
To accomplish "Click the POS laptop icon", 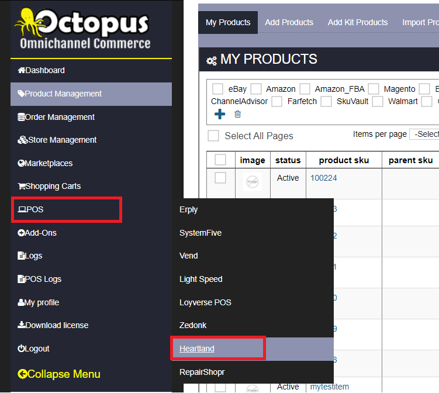I will pyautogui.click(x=22, y=209).
